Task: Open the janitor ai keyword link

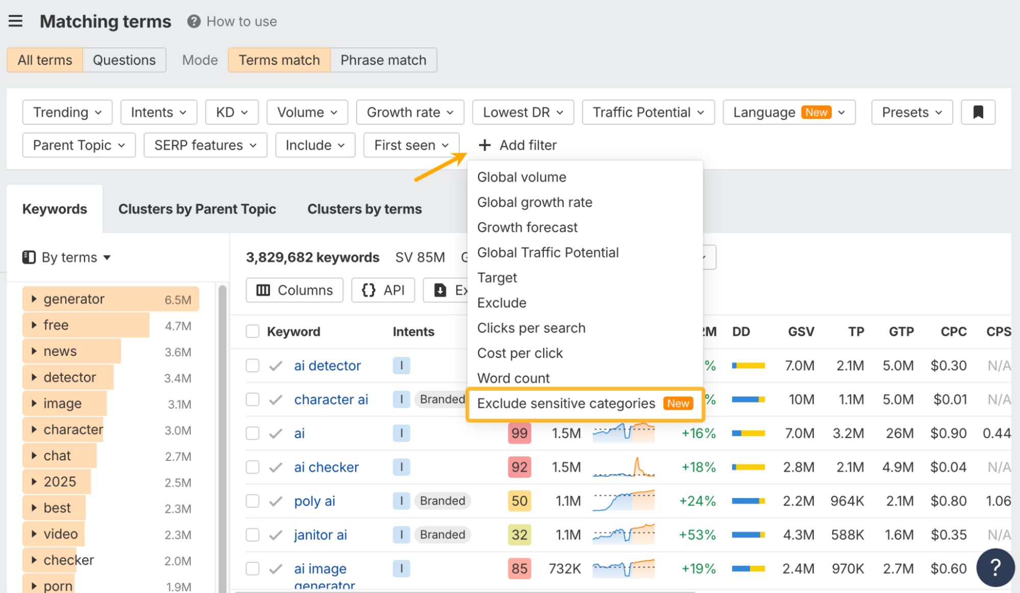Action: [x=320, y=535]
